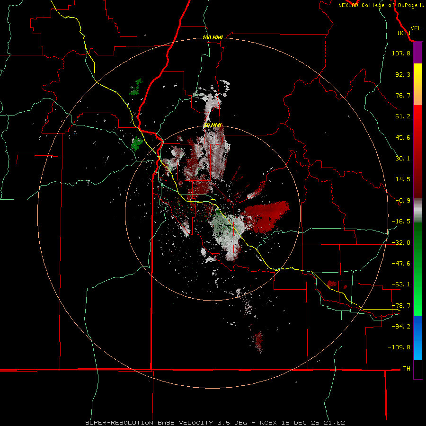Click the 45.6 legend value
This screenshot has width=426, height=426.
(403, 137)
